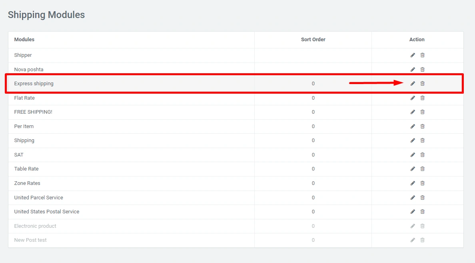Trash the Table Rate module
The height and width of the screenshot is (263, 475).
point(422,169)
